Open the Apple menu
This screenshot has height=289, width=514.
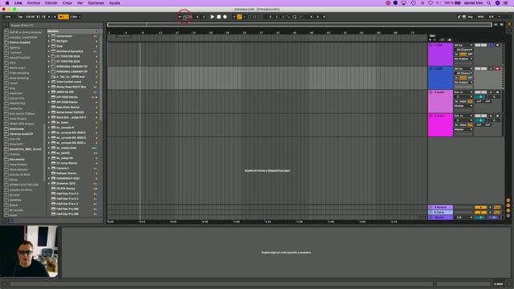coord(7,3)
